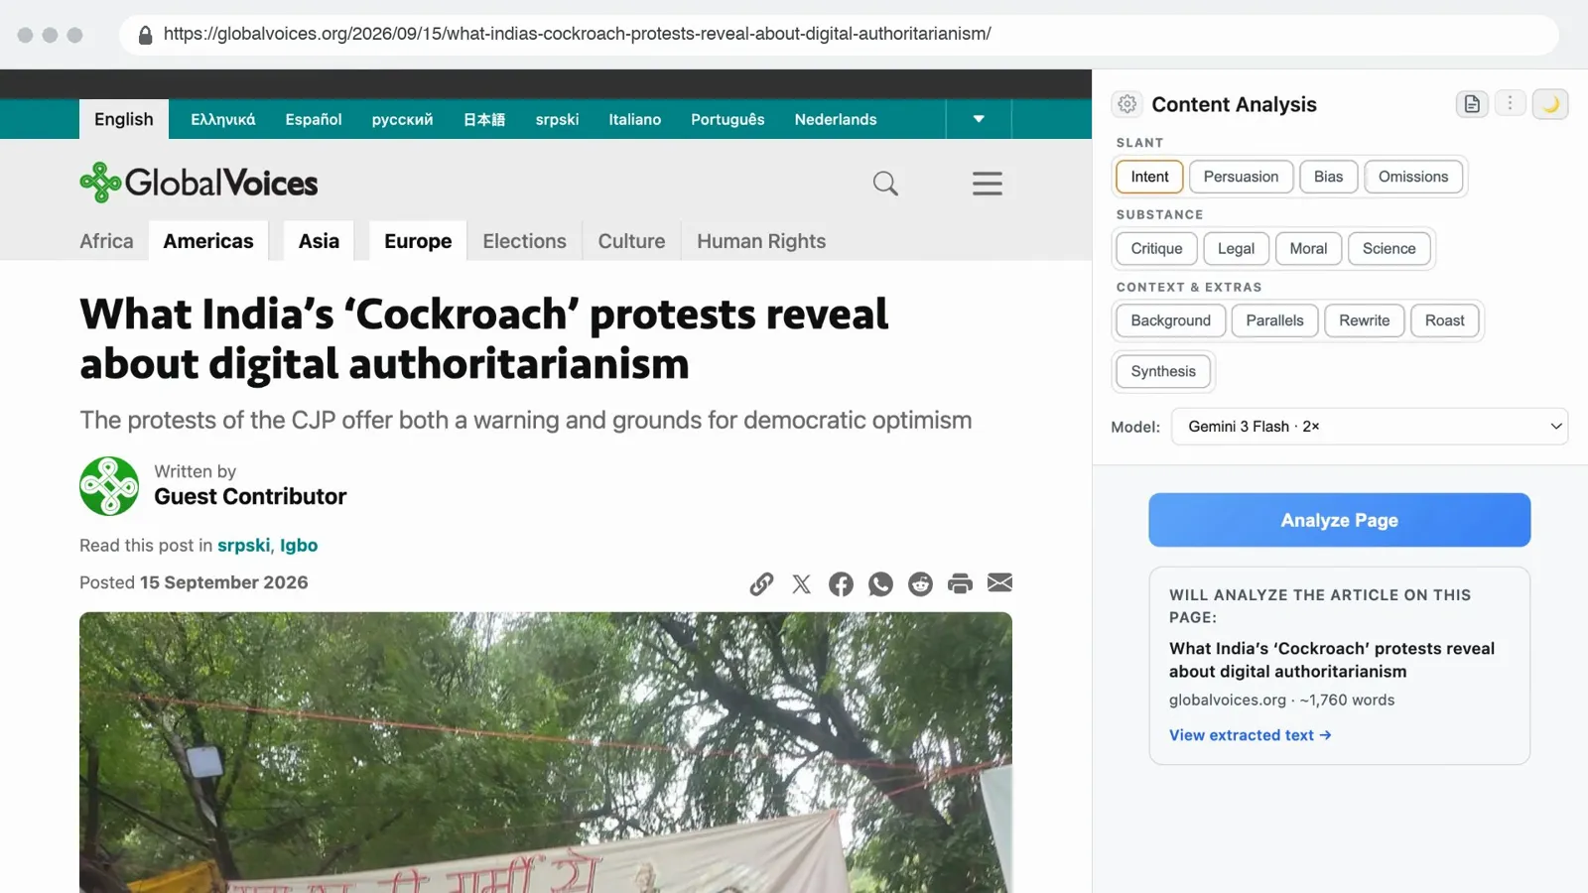Open the Human Rights section
The height and width of the screenshot is (893, 1588).
761,241
